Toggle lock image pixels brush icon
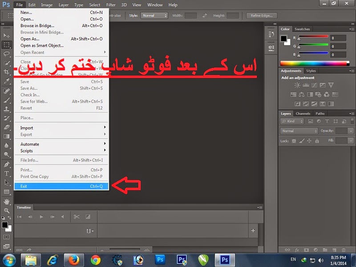 pos(302,141)
